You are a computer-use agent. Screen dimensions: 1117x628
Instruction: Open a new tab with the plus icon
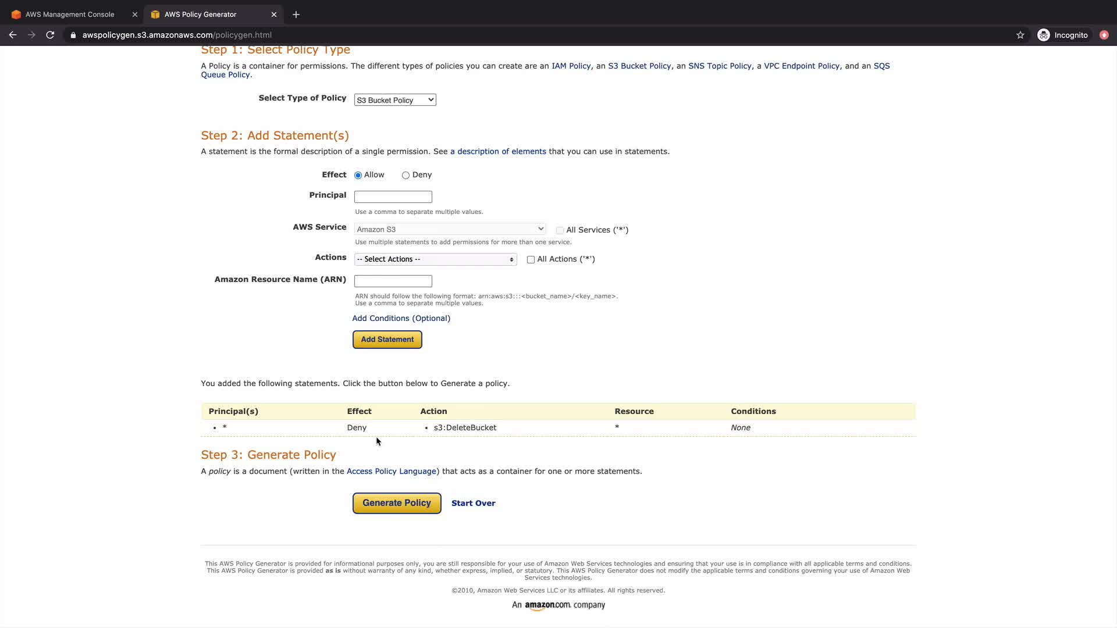pyautogui.click(x=296, y=15)
